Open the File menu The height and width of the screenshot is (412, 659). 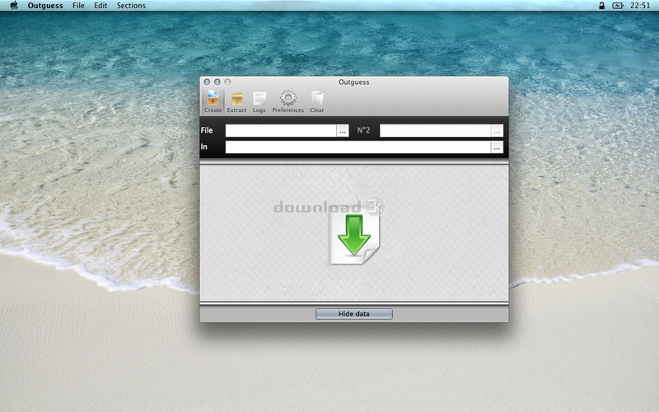(78, 6)
